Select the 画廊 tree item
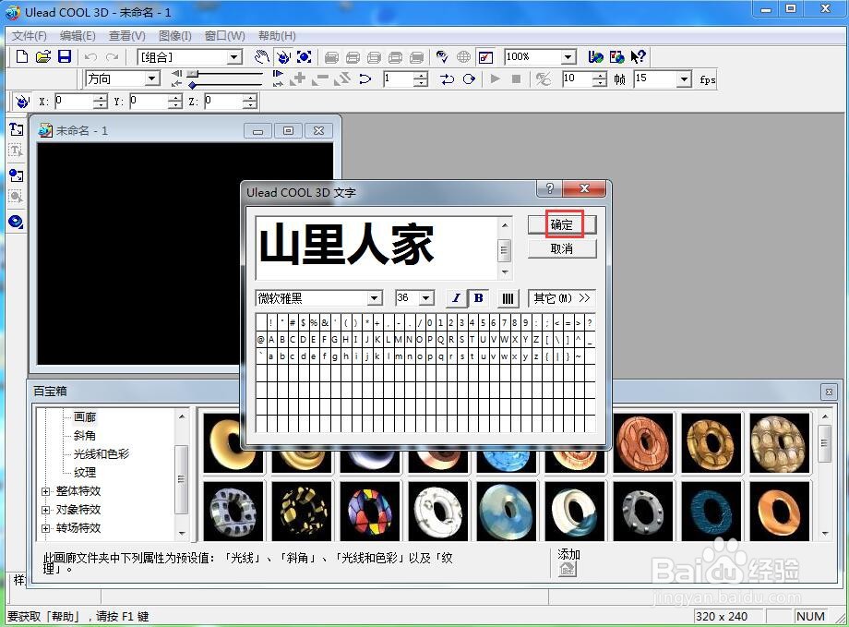 [85, 416]
